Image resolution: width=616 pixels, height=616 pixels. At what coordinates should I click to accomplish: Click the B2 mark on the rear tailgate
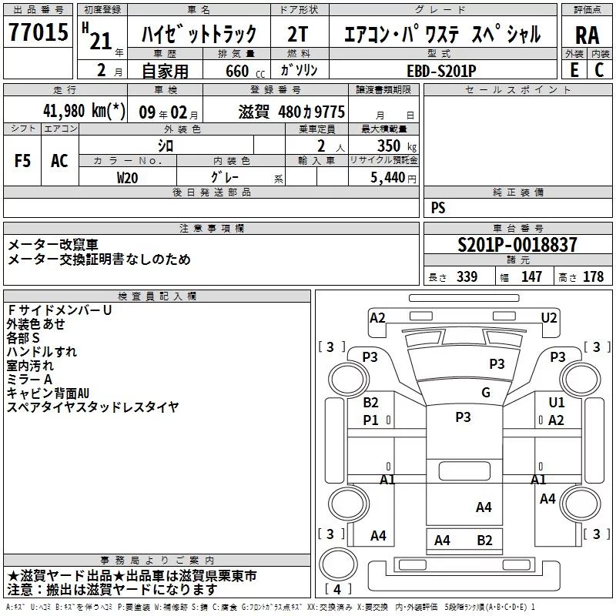point(484,541)
